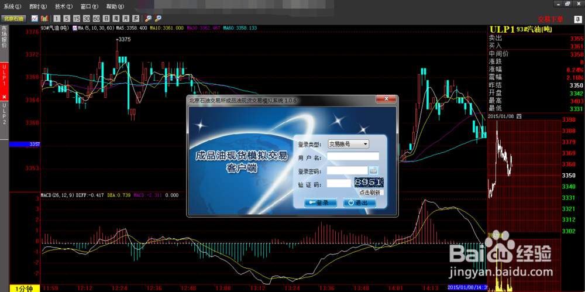Click the blue 3357 price marker on axis
This screenshot has height=292, width=585.
pyautogui.click(x=25, y=144)
